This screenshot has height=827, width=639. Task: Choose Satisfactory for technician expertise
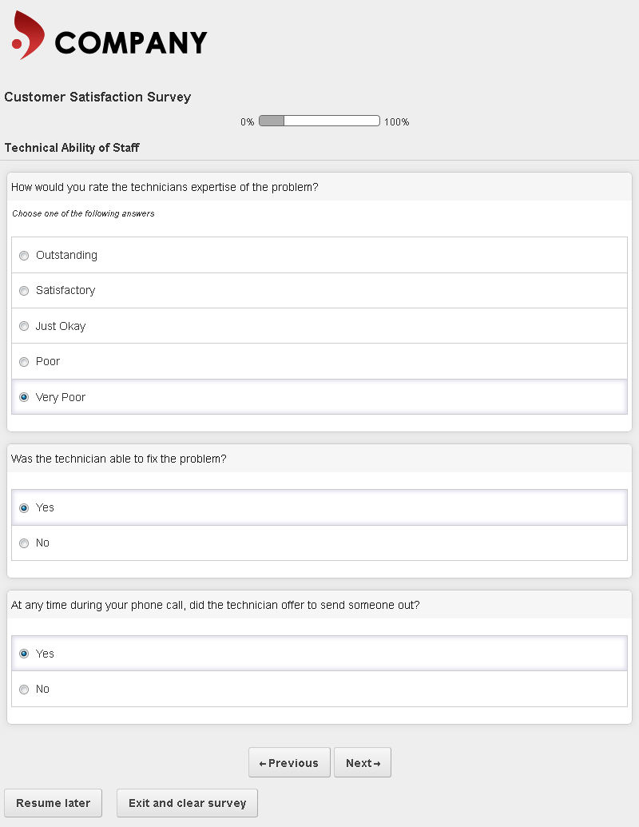(24, 291)
